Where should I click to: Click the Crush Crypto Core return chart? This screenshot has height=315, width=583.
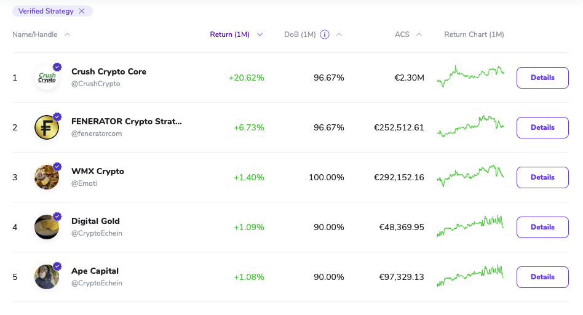470,76
